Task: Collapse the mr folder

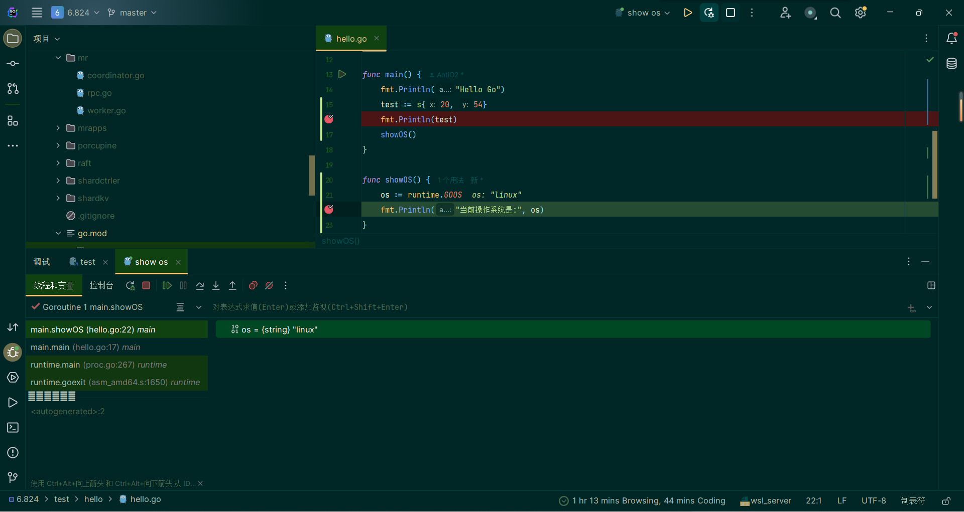Action: [x=58, y=58]
